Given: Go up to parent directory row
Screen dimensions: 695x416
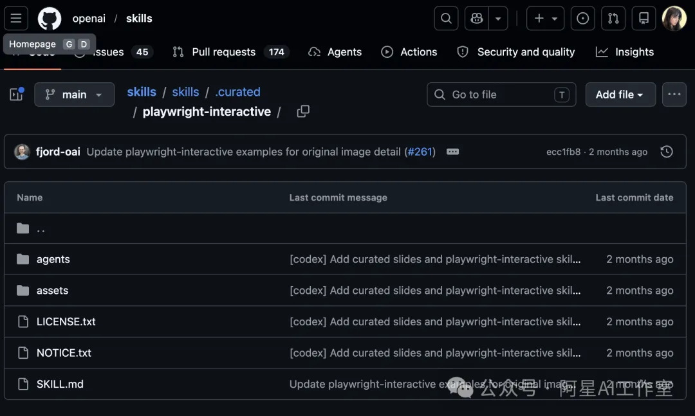Looking at the screenshot, I should click(346, 229).
